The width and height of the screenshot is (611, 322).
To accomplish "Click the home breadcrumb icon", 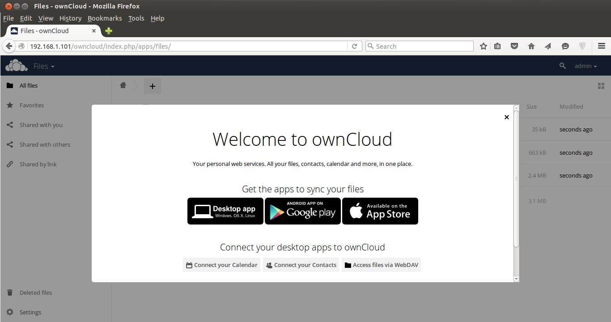I will coord(123,85).
